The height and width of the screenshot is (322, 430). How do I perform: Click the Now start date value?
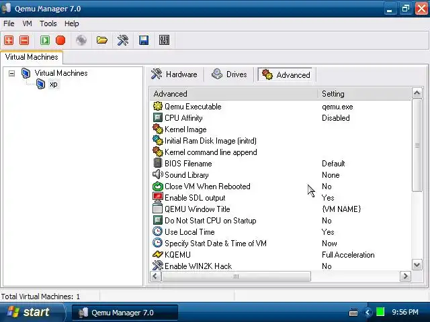coord(329,244)
